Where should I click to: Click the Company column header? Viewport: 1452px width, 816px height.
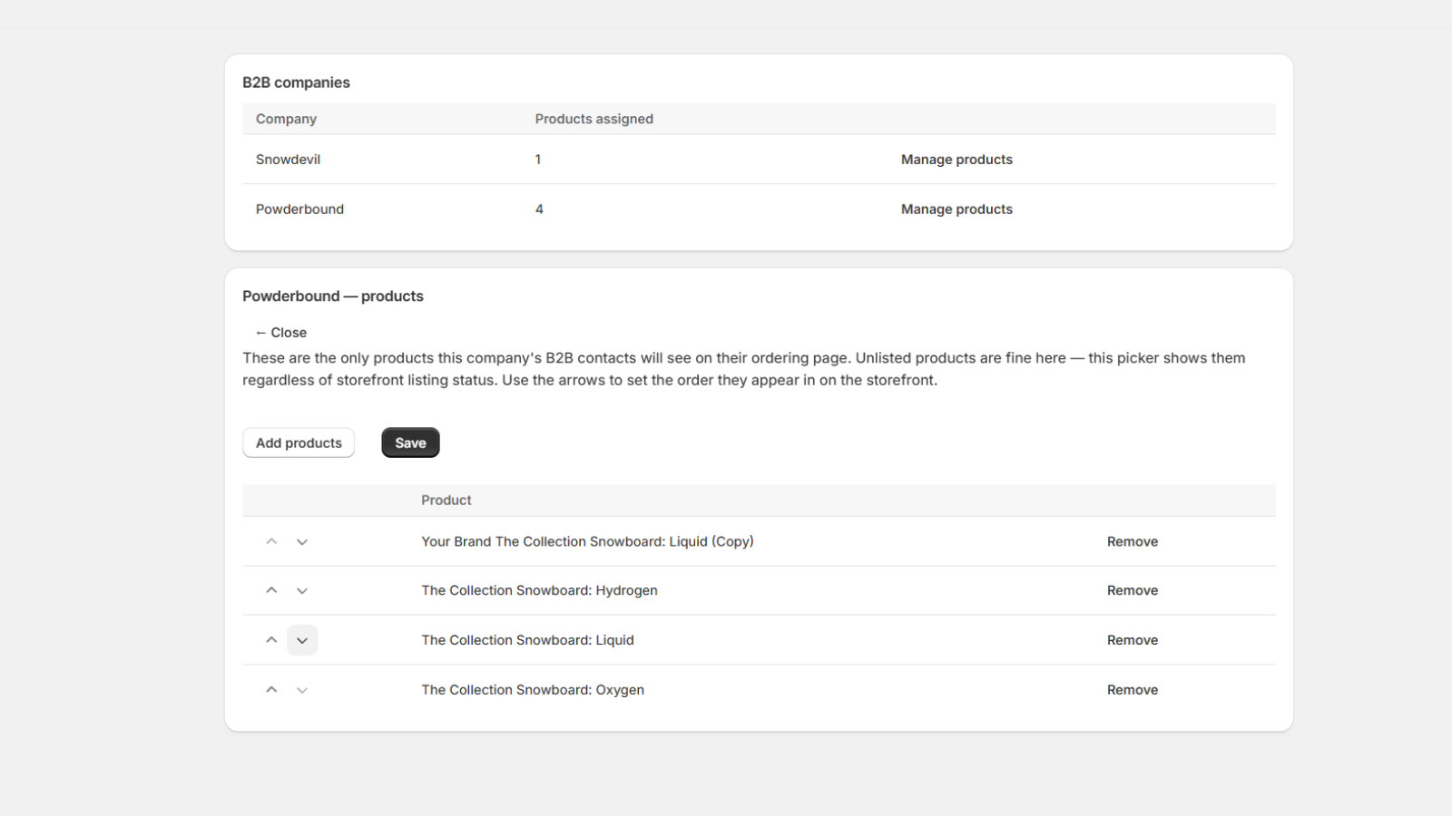tap(286, 119)
